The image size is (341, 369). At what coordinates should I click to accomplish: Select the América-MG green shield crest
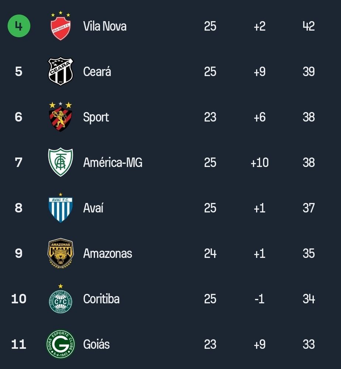coord(61,162)
